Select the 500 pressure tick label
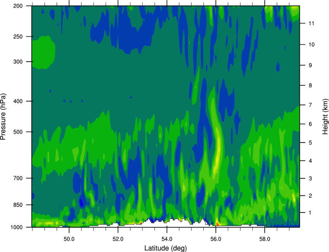 (18, 132)
